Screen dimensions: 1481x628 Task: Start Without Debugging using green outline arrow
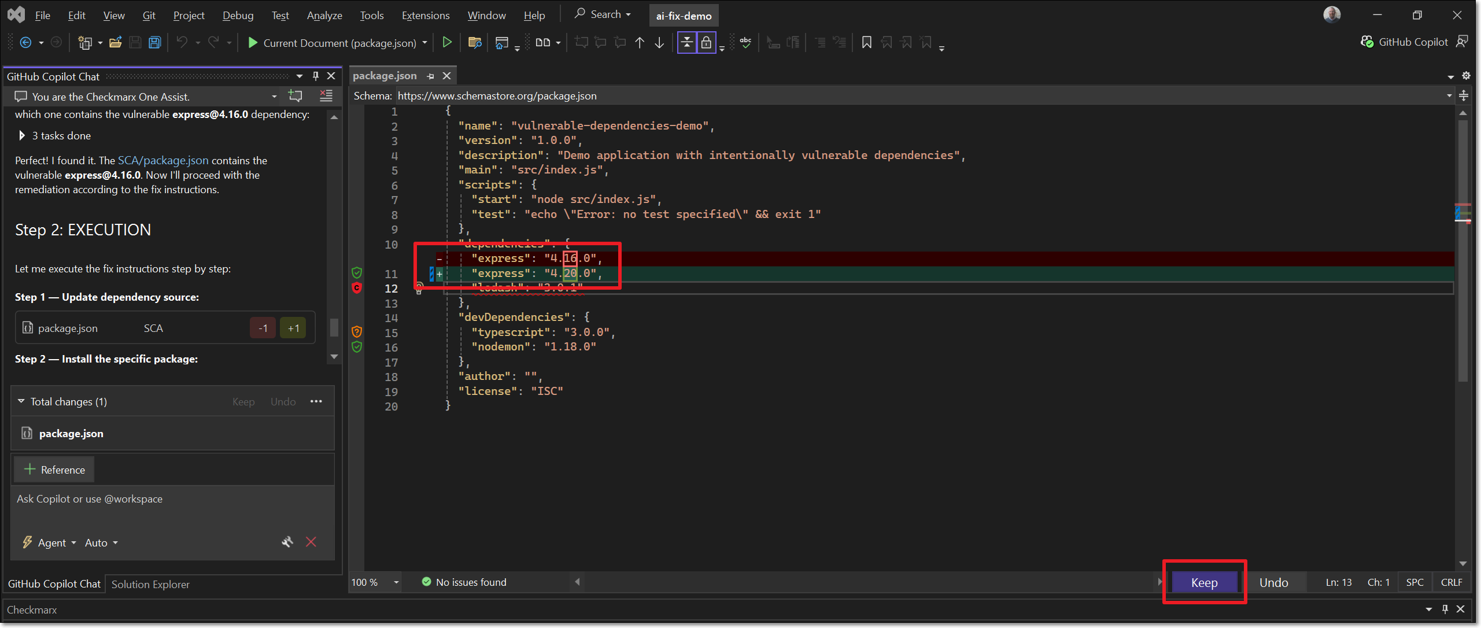(446, 43)
